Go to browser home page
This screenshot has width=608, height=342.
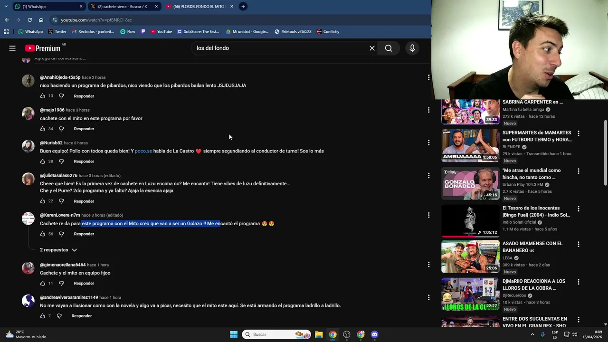(41, 20)
